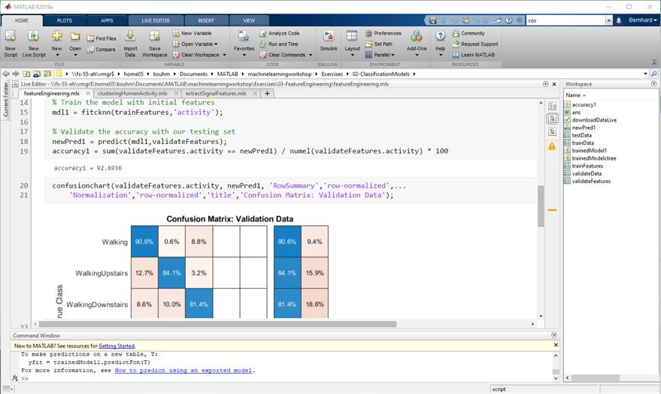Click the warning triangle beside the editor
Screen dimensions: 661x394
[551, 145]
